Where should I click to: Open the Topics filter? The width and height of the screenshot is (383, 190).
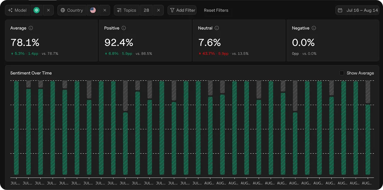click(x=127, y=10)
